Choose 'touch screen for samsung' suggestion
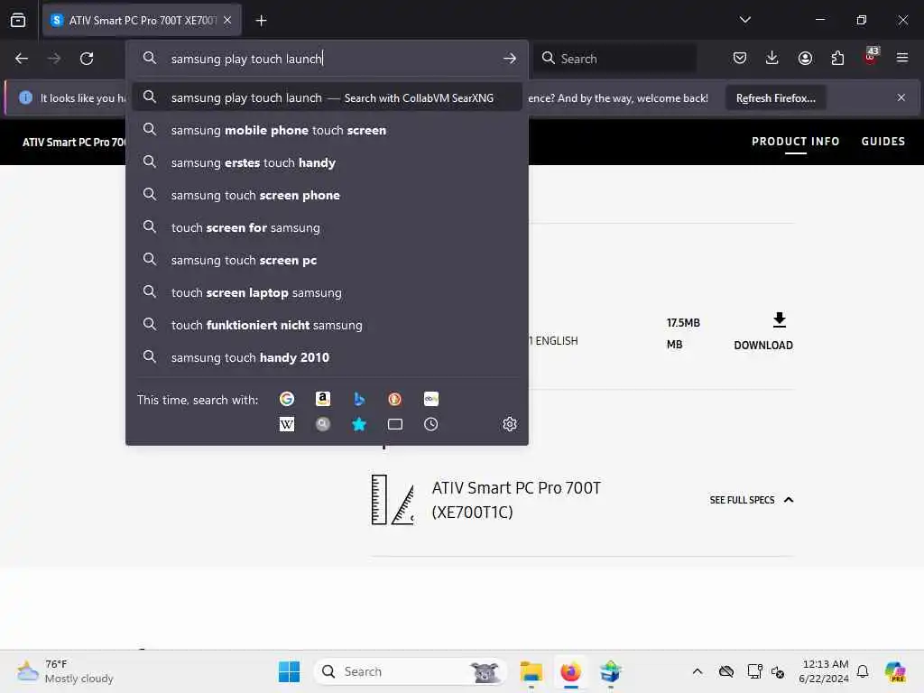This screenshot has height=693, width=924. coord(327,227)
